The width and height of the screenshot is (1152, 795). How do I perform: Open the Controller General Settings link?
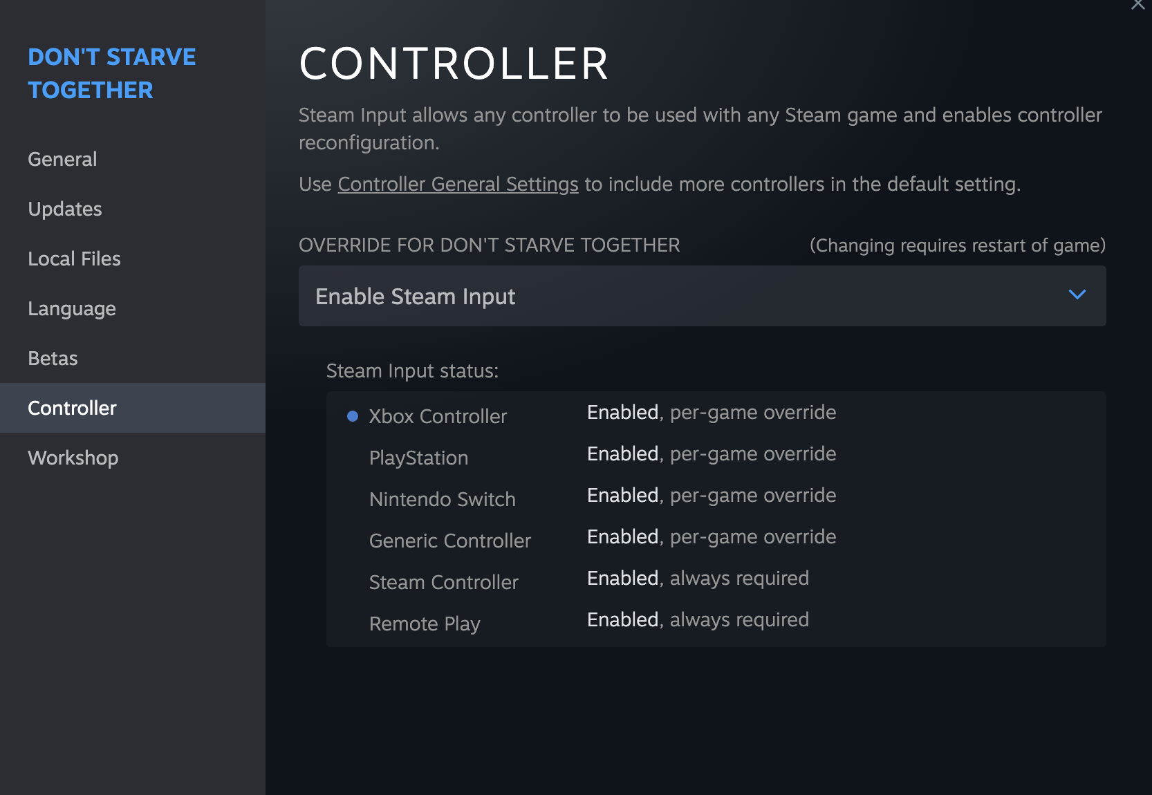click(x=458, y=184)
